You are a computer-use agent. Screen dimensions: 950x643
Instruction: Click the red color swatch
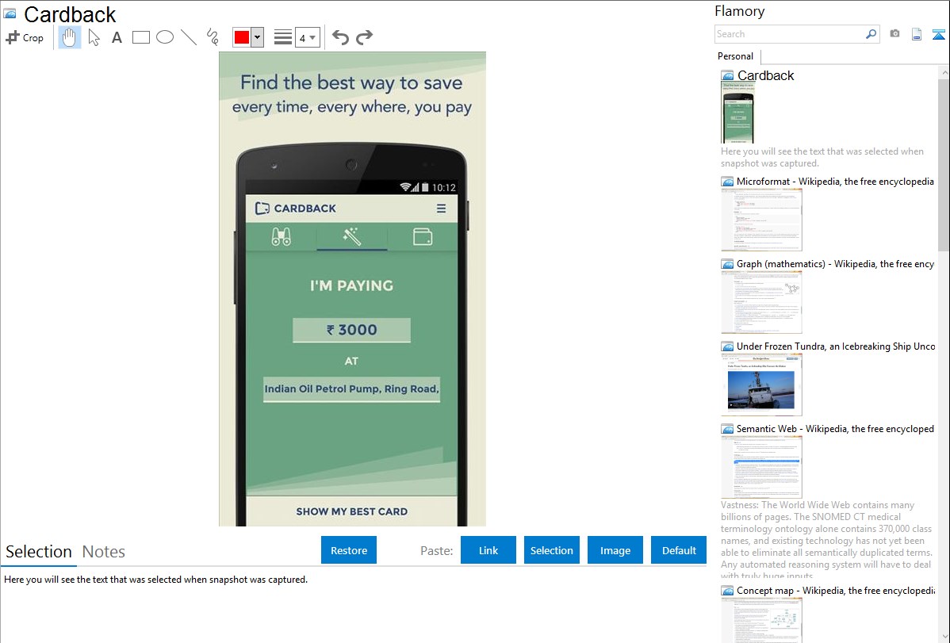coord(242,37)
